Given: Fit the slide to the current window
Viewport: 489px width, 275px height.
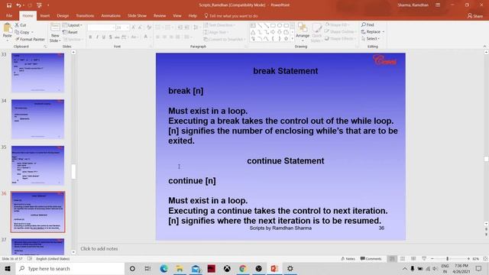Looking at the screenshot, I should (485, 259).
